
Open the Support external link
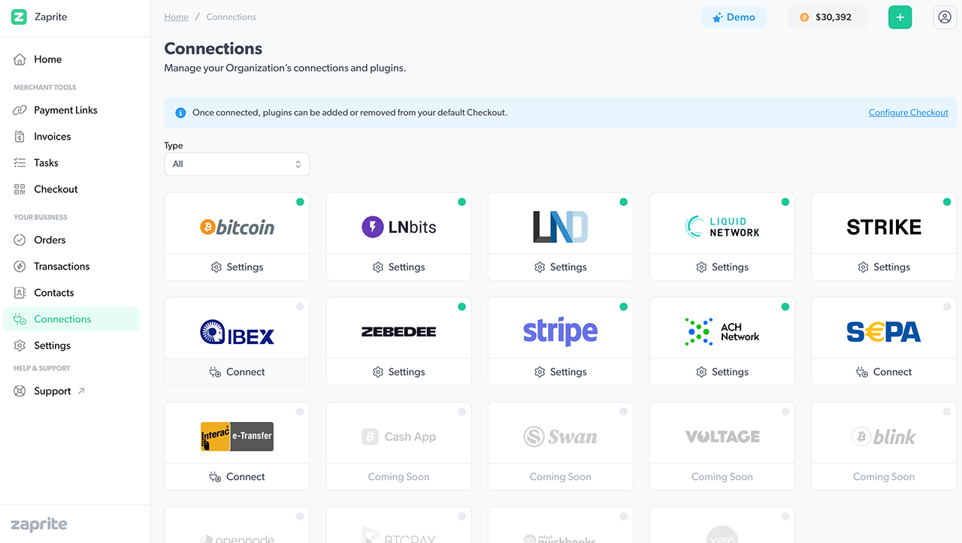(71, 391)
